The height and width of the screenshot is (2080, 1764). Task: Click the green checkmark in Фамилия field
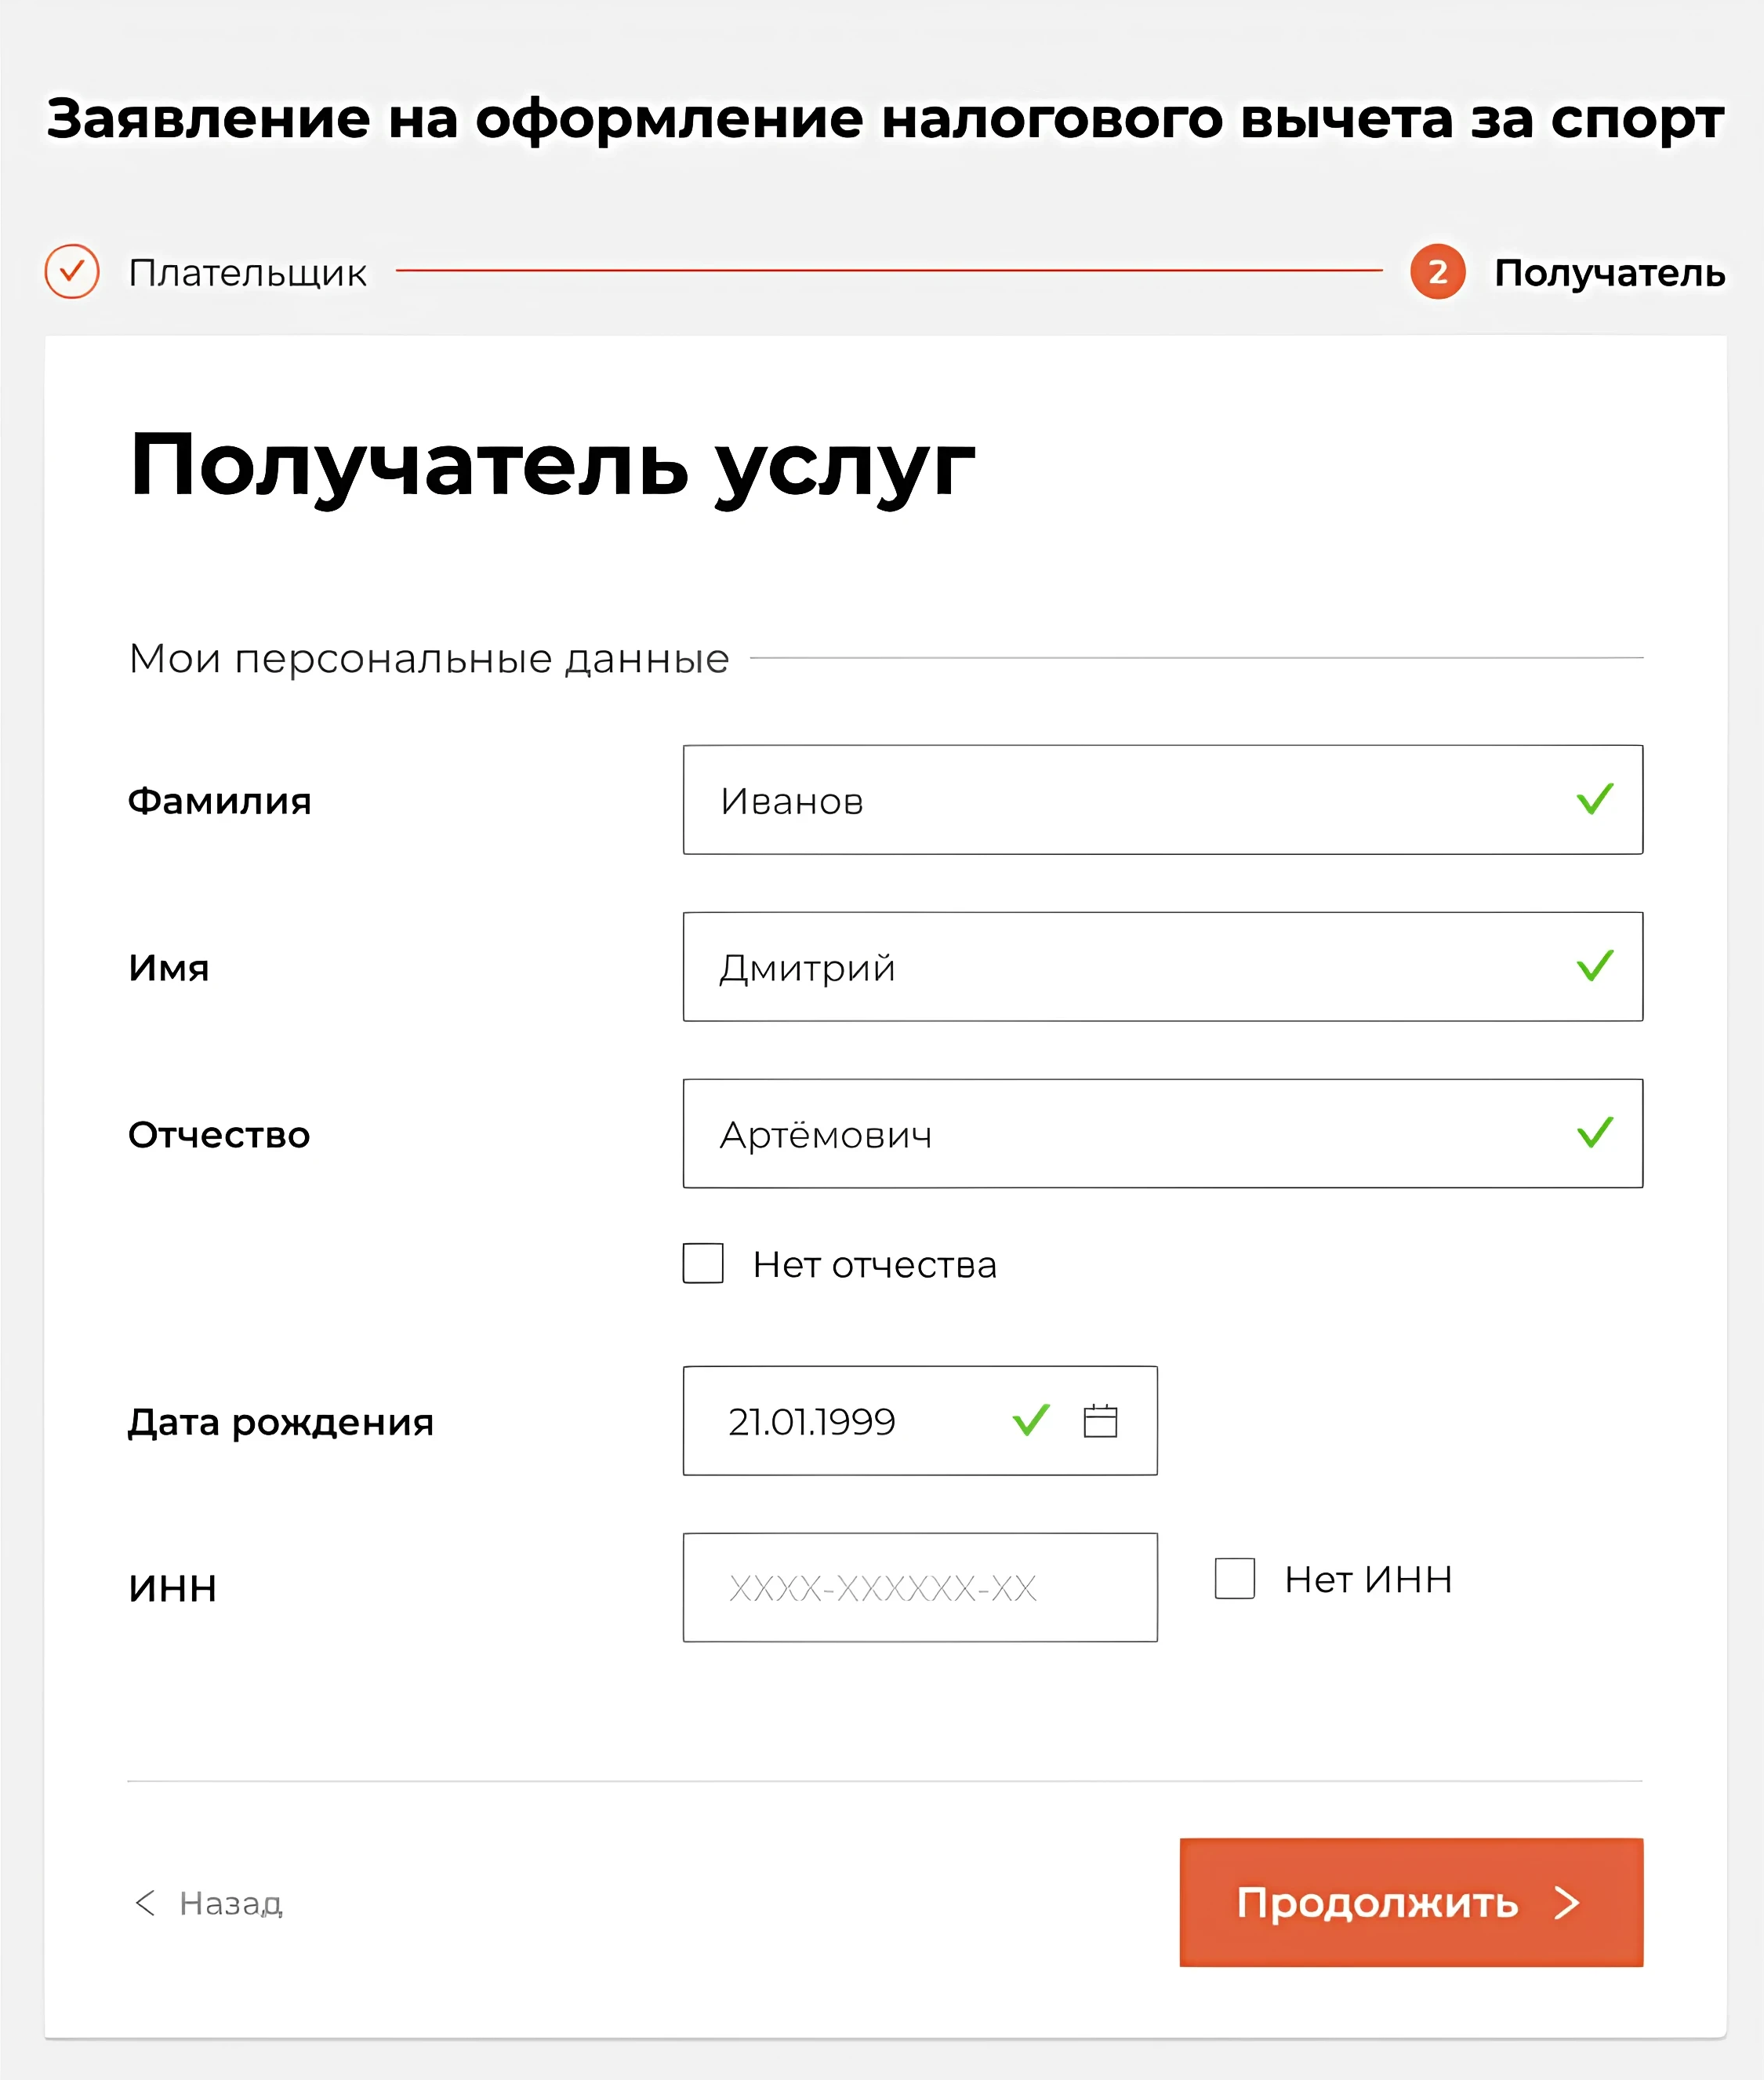click(1595, 798)
